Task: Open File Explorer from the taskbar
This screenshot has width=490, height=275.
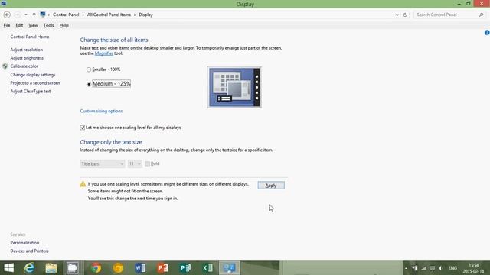Action: (x=51, y=268)
